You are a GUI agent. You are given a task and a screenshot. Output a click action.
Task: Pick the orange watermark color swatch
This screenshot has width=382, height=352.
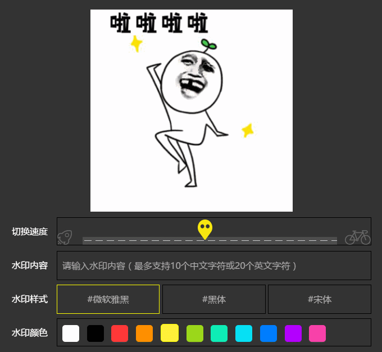coord(144,333)
